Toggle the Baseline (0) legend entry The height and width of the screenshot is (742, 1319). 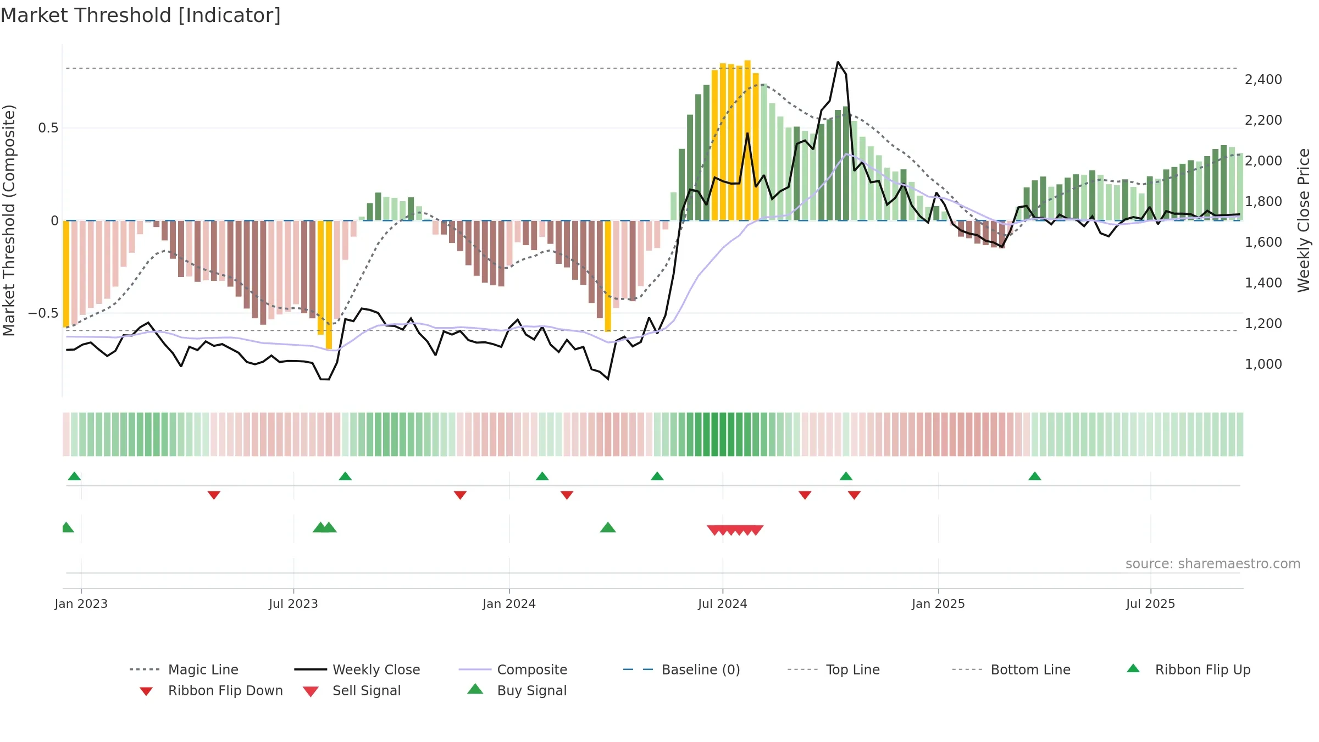click(681, 669)
